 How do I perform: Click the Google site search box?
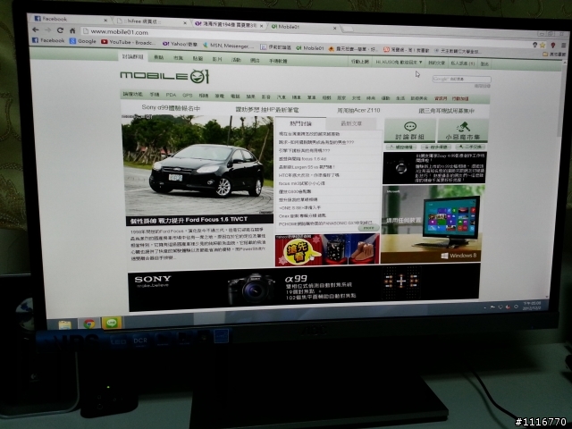pyautogui.click(x=462, y=80)
